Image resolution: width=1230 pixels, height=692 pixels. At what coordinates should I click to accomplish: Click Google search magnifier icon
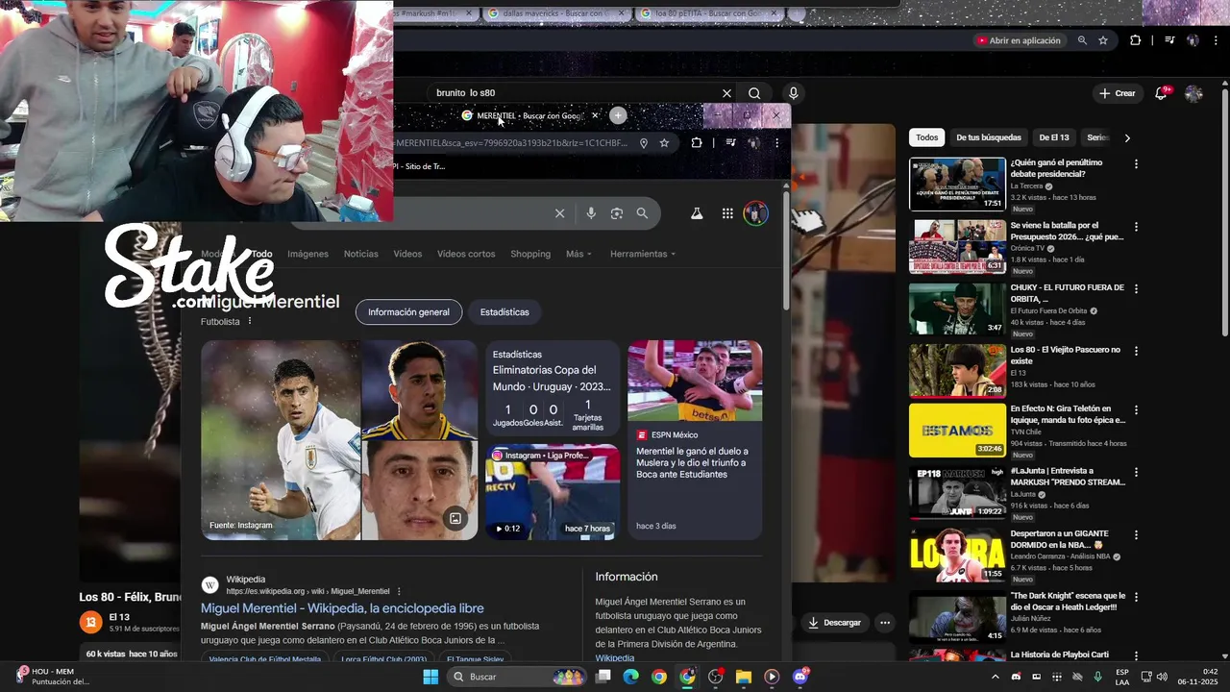click(x=642, y=213)
